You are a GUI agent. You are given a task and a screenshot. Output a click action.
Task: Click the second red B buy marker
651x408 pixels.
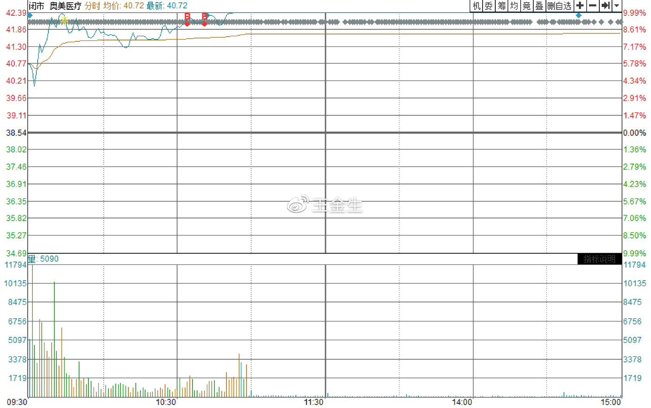coord(205,17)
